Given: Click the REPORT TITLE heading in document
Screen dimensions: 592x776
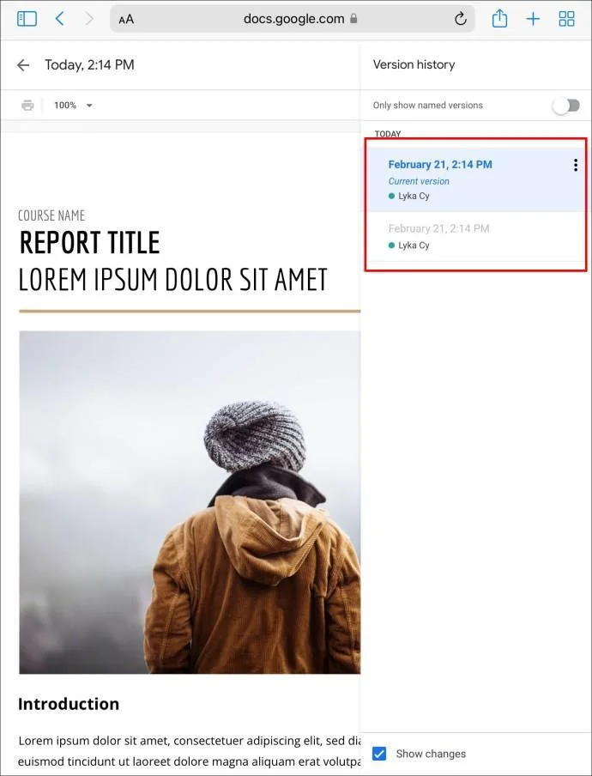Looking at the screenshot, I should point(89,242).
